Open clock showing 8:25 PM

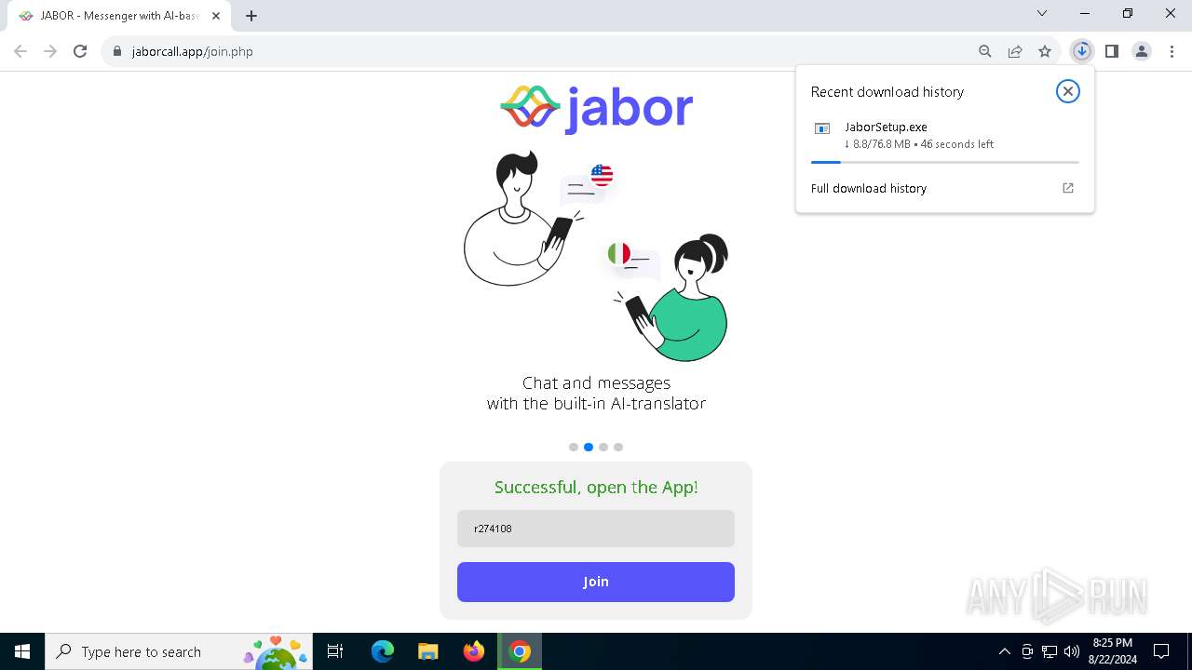point(1112,651)
